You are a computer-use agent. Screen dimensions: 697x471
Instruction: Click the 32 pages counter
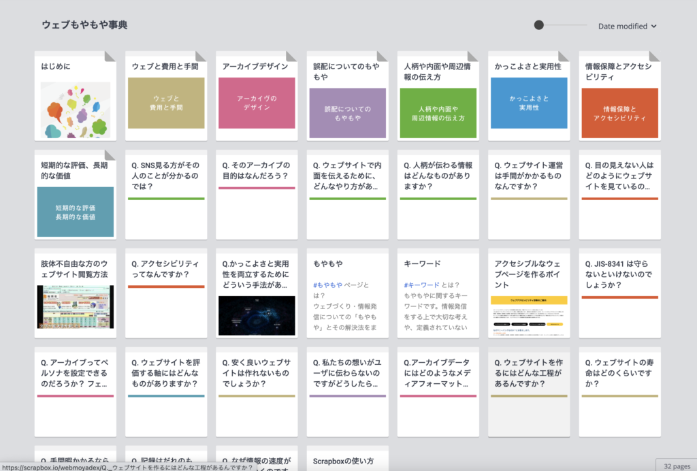pos(675,465)
